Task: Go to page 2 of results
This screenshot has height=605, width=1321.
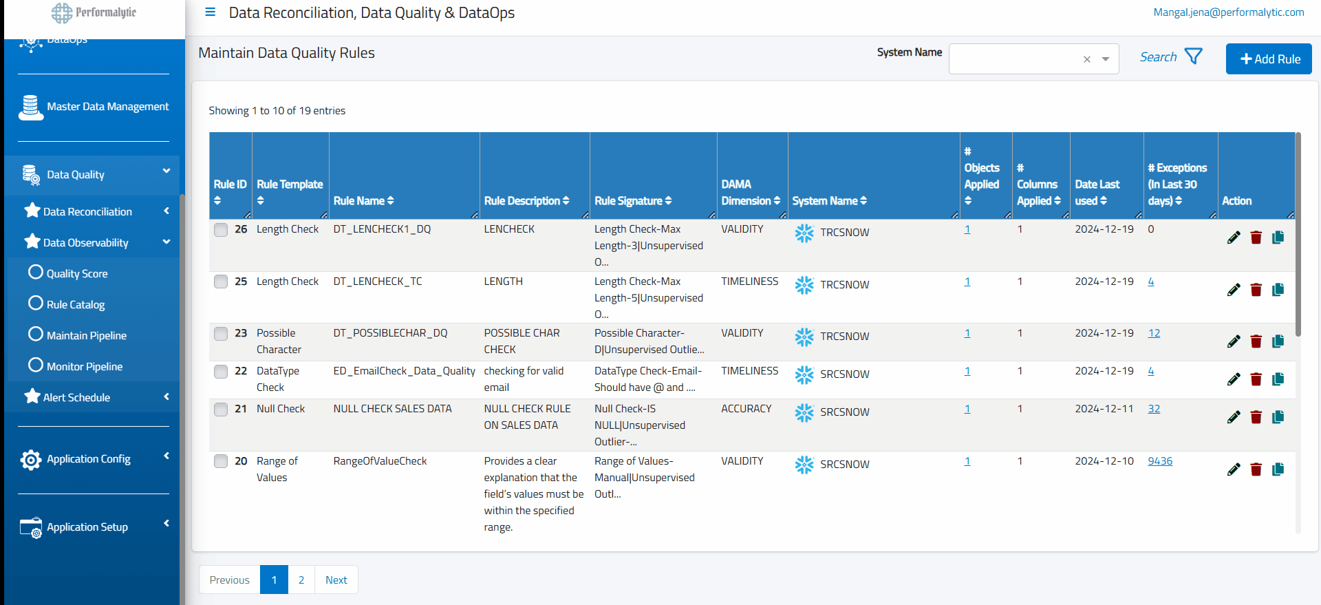Action: point(301,580)
